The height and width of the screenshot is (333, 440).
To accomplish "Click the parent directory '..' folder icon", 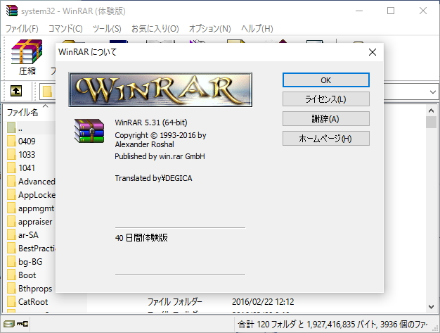I will (11, 127).
